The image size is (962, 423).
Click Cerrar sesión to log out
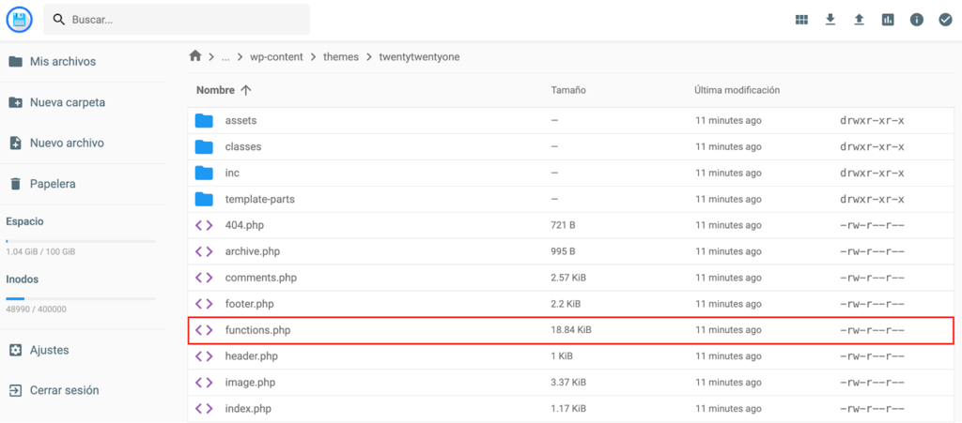coord(64,390)
